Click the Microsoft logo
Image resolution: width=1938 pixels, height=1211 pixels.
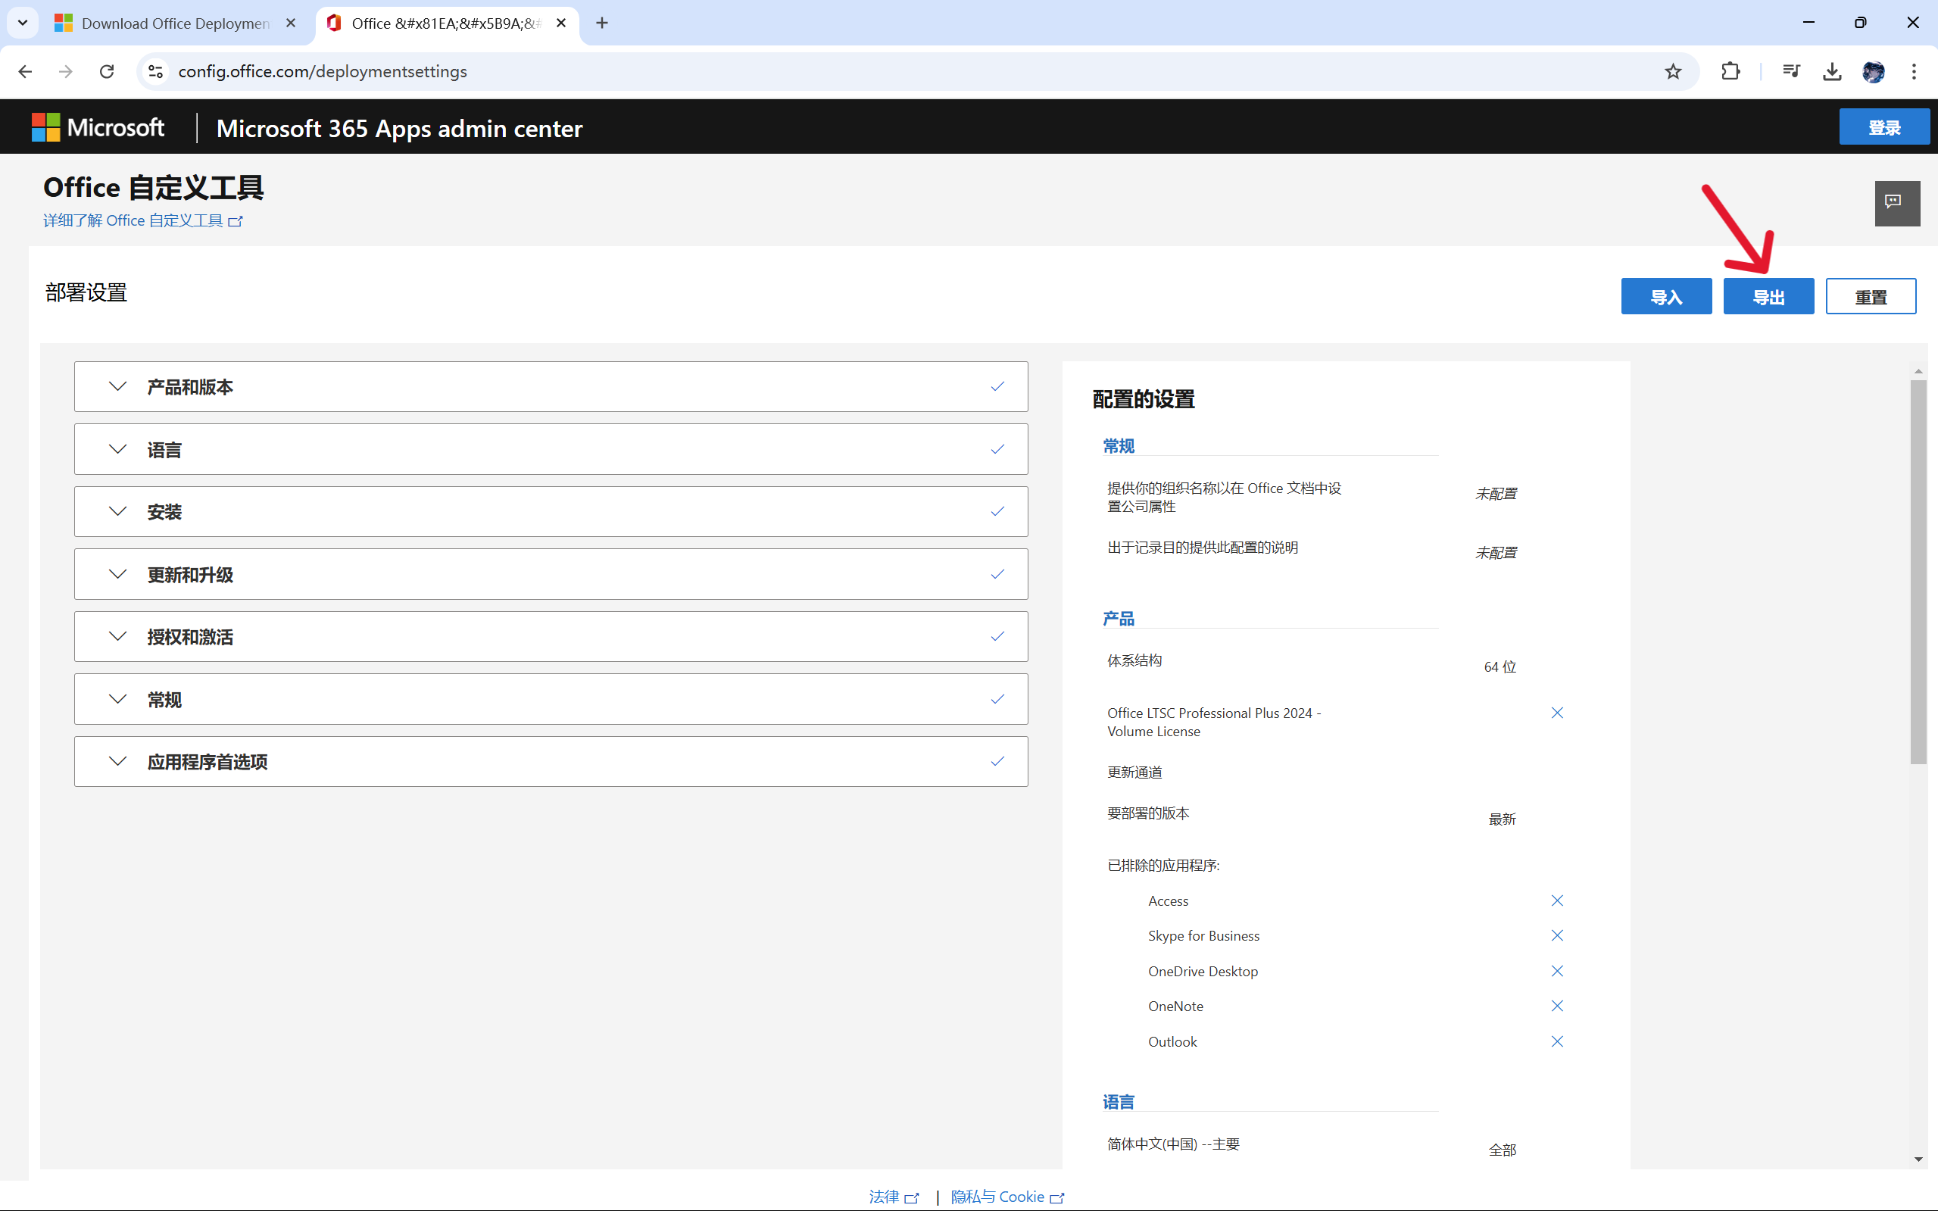pyautogui.click(x=98, y=127)
